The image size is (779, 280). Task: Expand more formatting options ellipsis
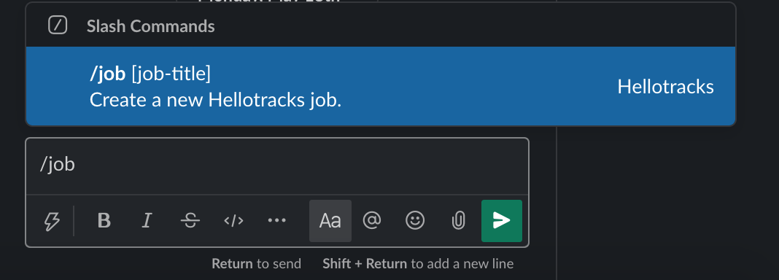[276, 220]
